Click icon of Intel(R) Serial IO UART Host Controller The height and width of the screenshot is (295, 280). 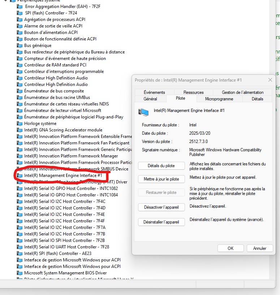(x=20, y=247)
